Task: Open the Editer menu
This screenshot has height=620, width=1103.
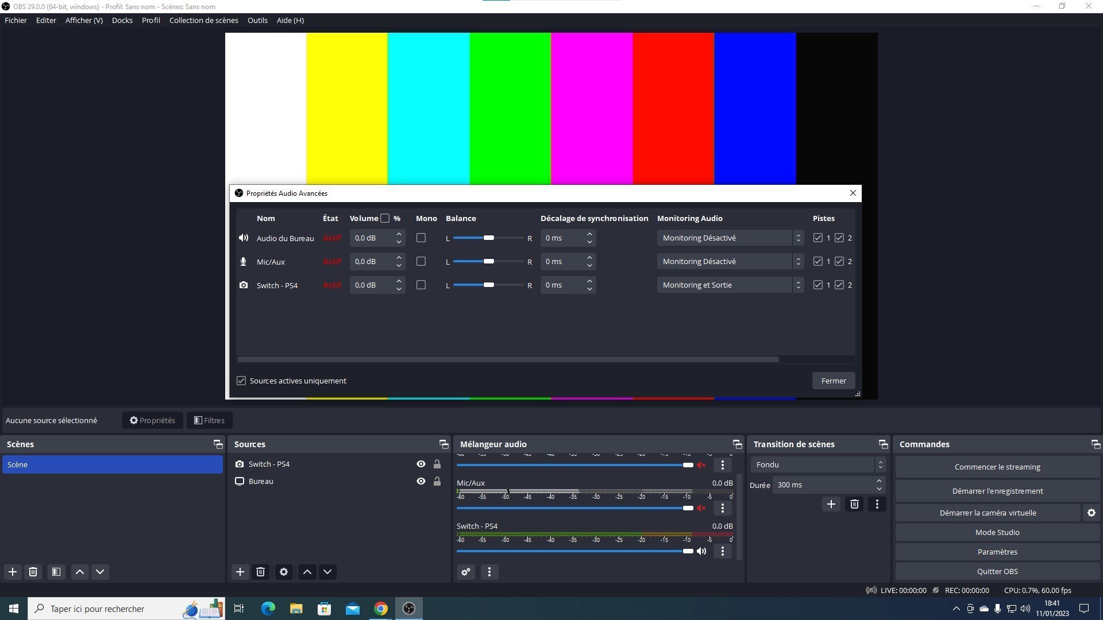Action: pyautogui.click(x=46, y=20)
